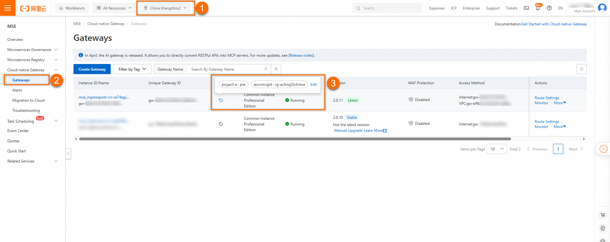Open the hamburger main menu
This screenshot has height=242, width=610.
(8, 8)
